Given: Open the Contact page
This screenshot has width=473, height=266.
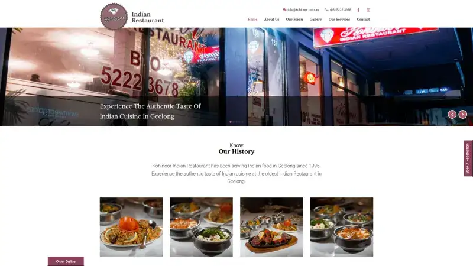Looking at the screenshot, I should [363, 20].
